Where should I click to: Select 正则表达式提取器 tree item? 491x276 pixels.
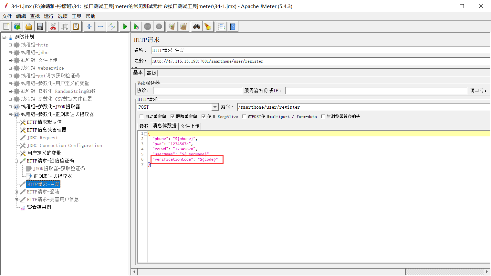[x=53, y=176]
